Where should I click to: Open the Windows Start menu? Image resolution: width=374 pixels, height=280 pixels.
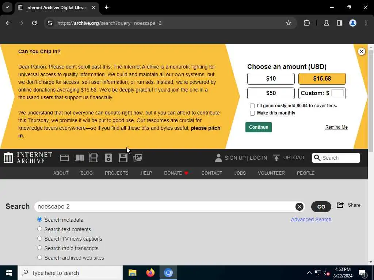(9, 273)
